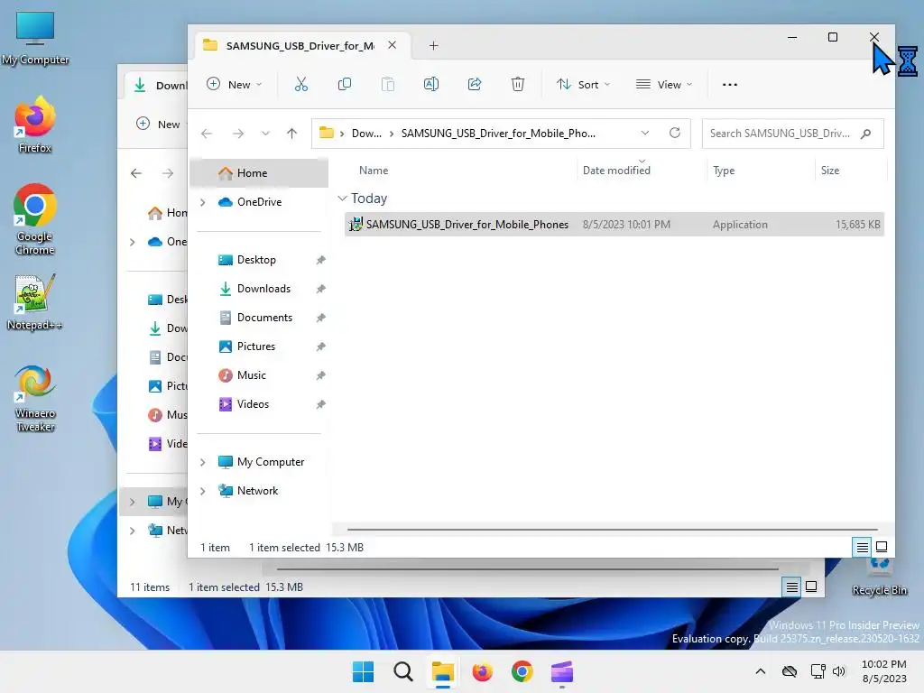Select Notepad++ desktop icon
The image size is (924, 693).
35,301
